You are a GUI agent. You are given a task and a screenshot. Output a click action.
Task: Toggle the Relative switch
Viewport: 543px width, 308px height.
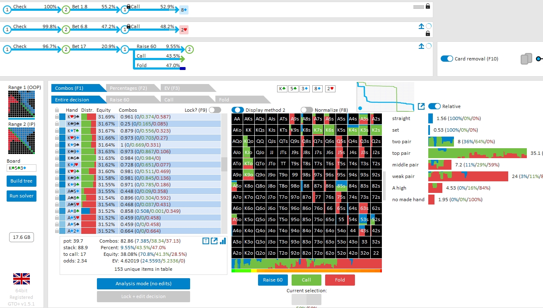click(x=434, y=106)
